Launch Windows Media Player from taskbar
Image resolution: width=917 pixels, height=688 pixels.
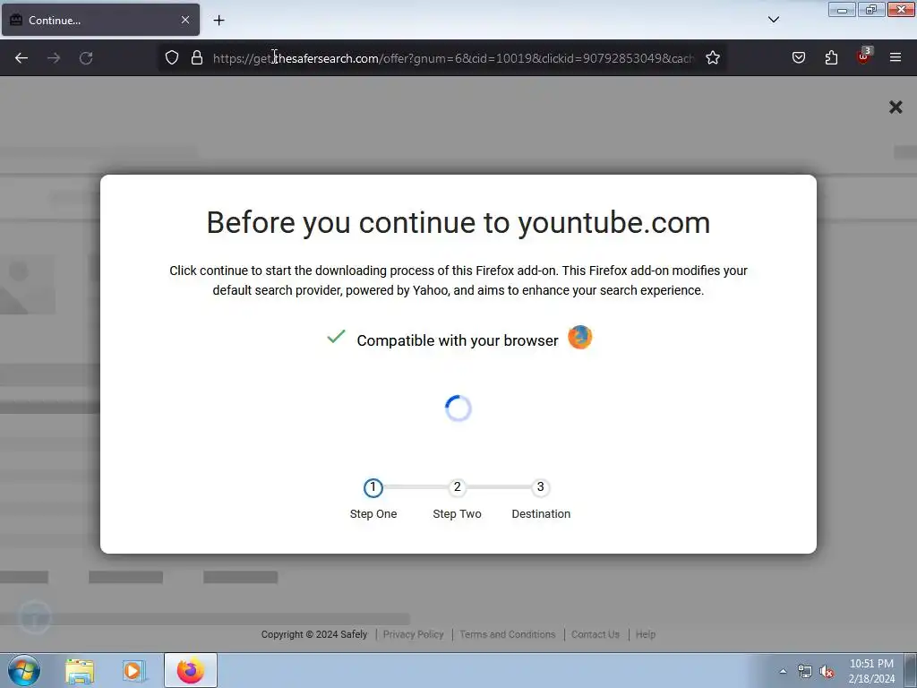pos(134,671)
